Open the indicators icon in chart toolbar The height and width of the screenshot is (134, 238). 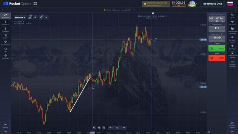[x=35, y=17]
